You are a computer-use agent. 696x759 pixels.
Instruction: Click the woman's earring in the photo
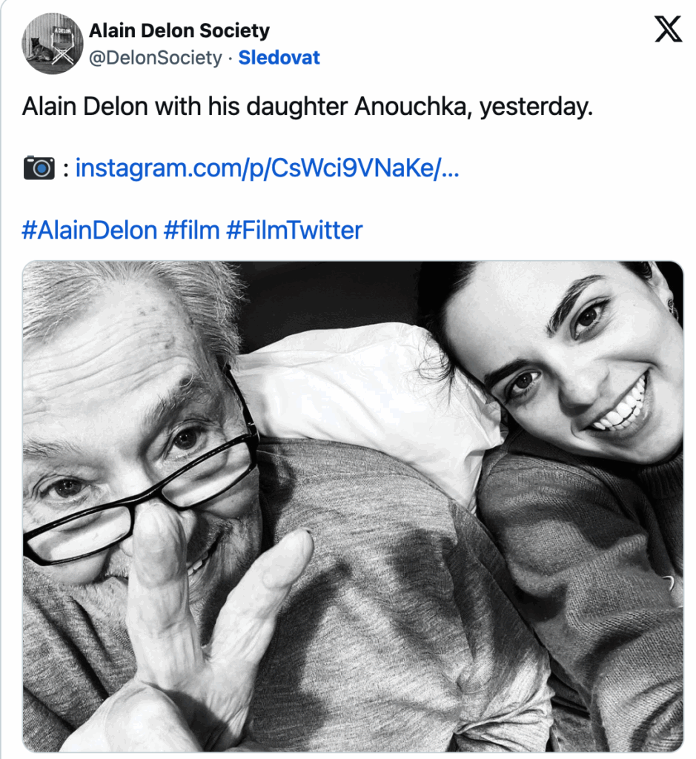click(x=673, y=308)
